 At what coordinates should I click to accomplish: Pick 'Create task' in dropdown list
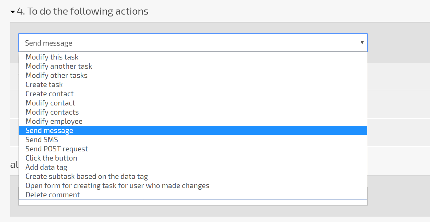pos(193,85)
